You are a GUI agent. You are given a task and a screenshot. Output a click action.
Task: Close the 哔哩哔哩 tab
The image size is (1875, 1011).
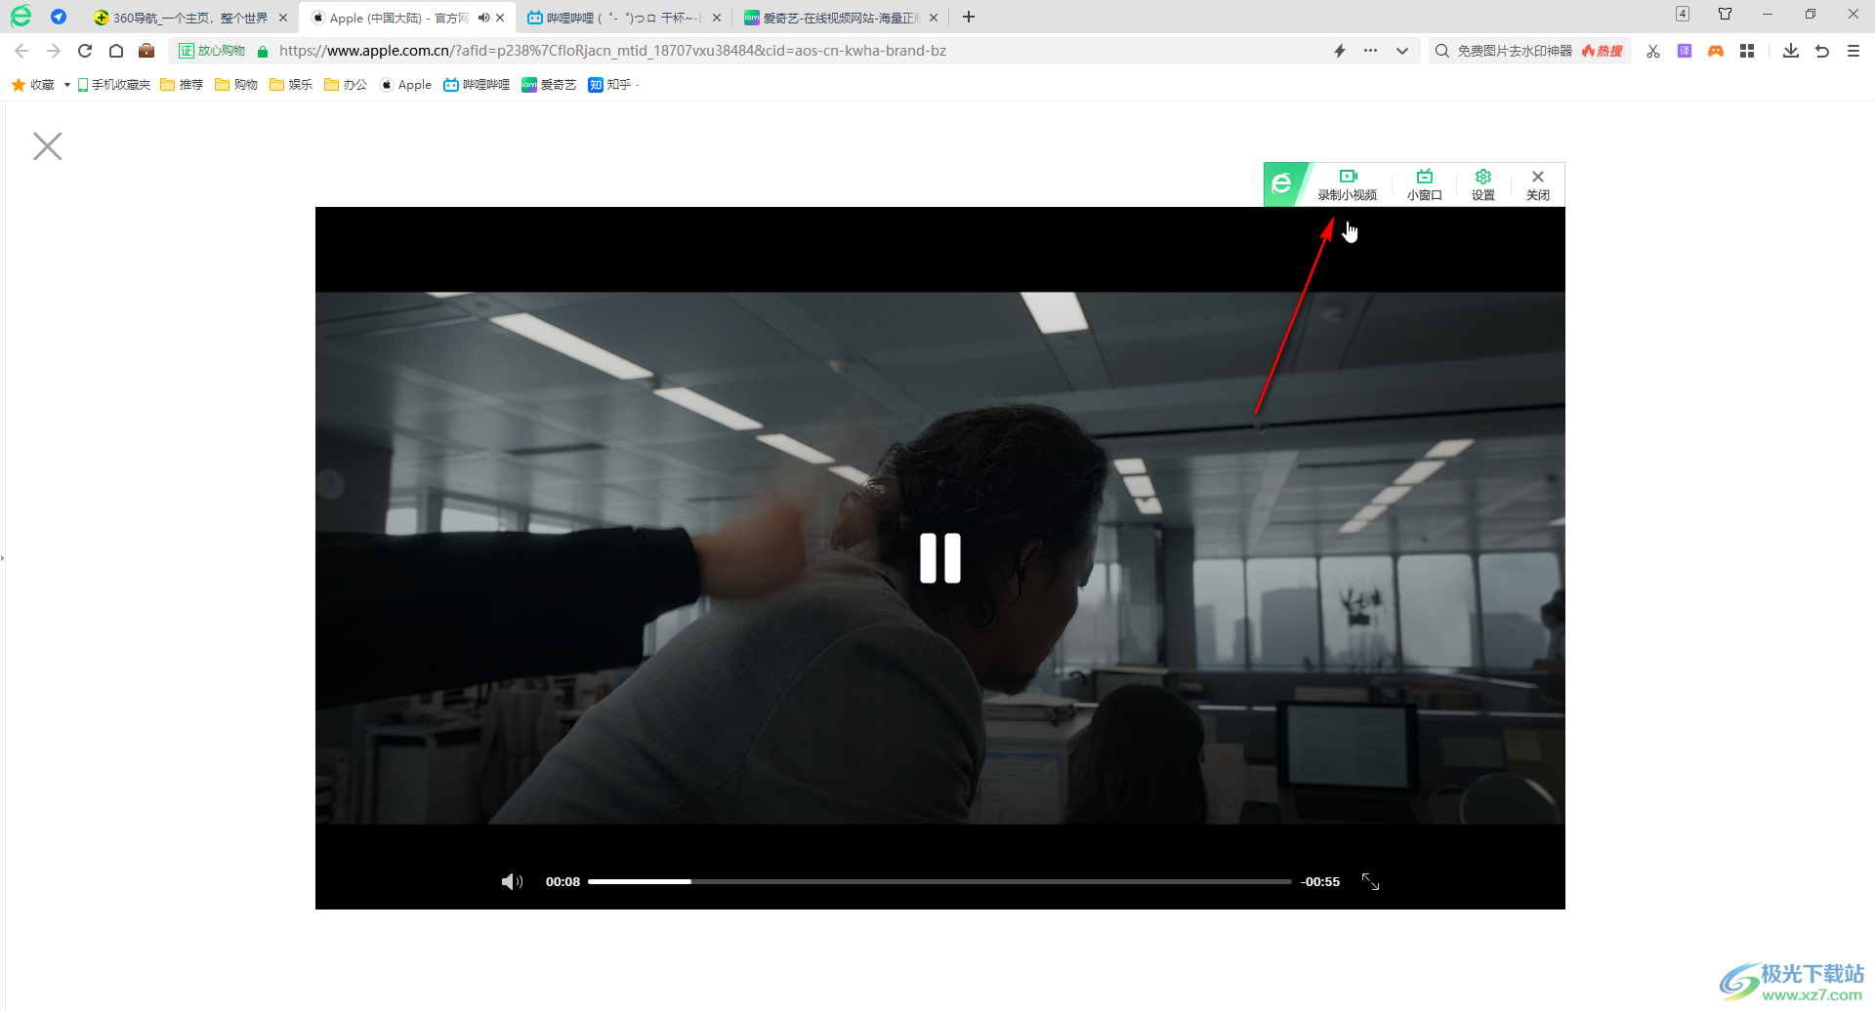click(x=717, y=18)
